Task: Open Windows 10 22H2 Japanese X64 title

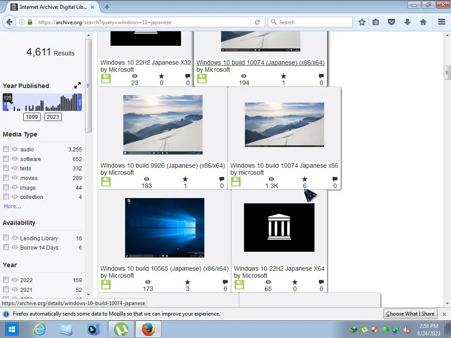Action: [279, 268]
